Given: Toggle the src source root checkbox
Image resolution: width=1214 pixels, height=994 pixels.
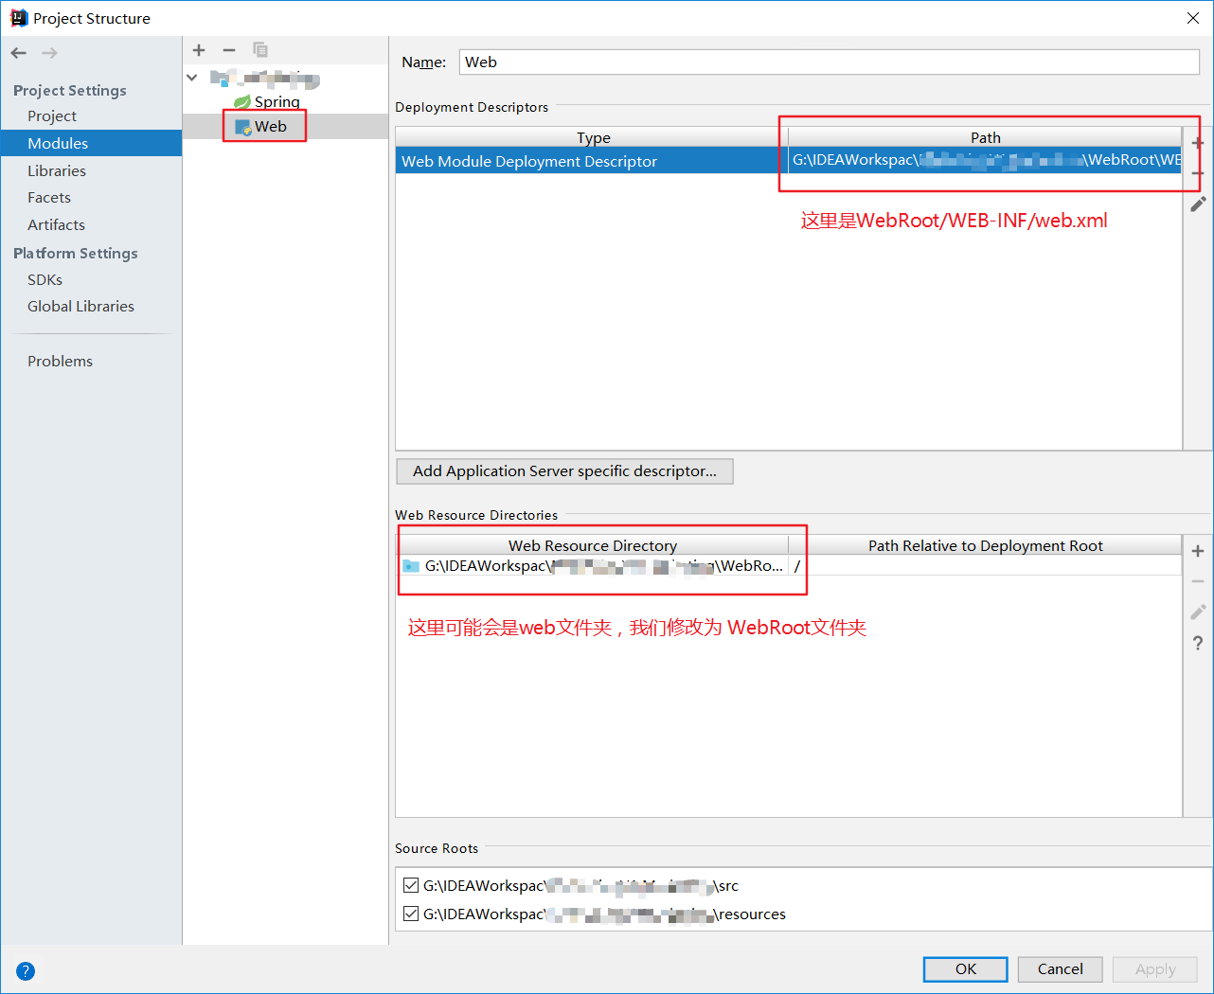Looking at the screenshot, I should [x=411, y=885].
